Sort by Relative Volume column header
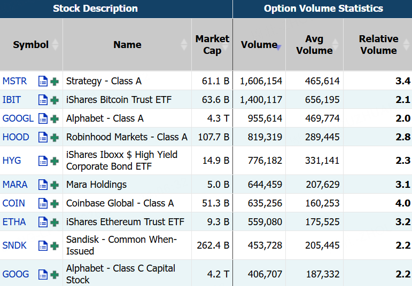Screen dimensions: 412x286 click(x=378, y=45)
